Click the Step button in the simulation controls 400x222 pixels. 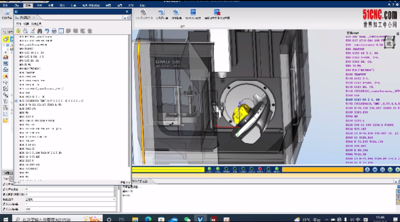390,170
